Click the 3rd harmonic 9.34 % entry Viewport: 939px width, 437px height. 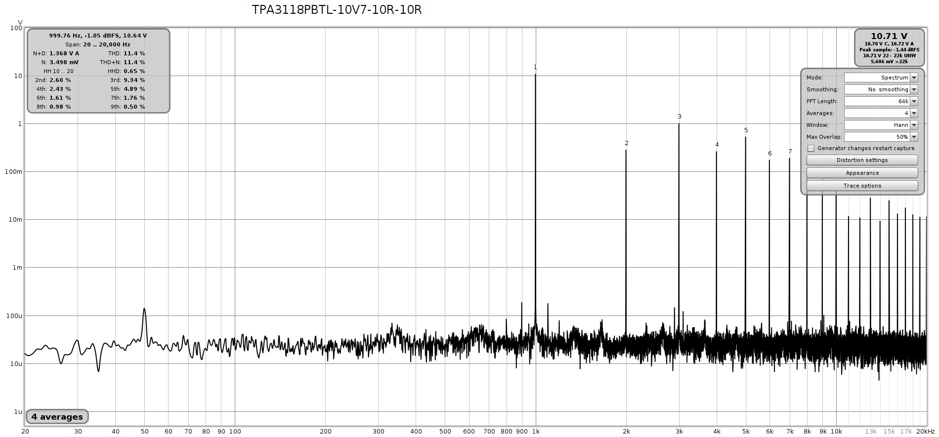click(128, 80)
